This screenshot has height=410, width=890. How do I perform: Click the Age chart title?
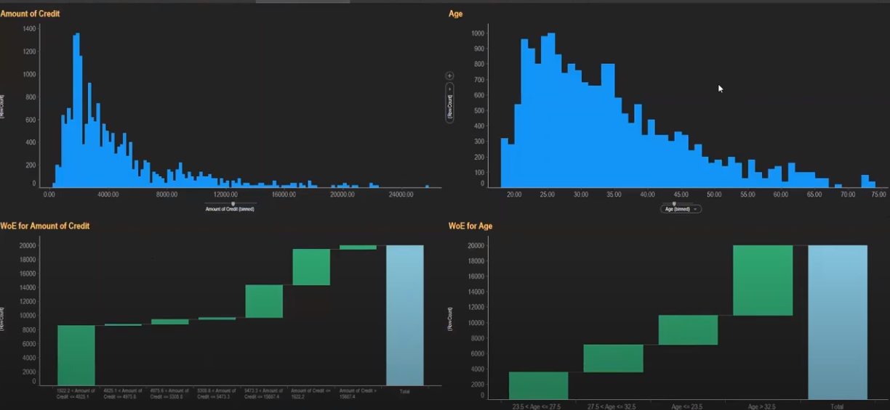pyautogui.click(x=456, y=14)
